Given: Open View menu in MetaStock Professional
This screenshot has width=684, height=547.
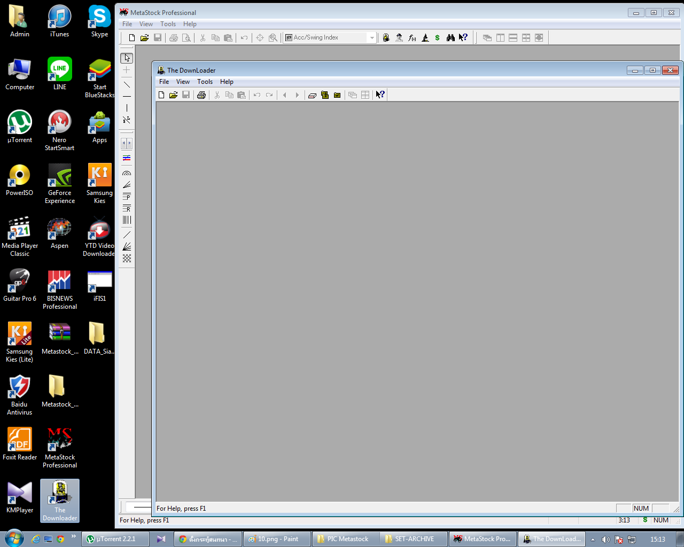Looking at the screenshot, I should [146, 24].
